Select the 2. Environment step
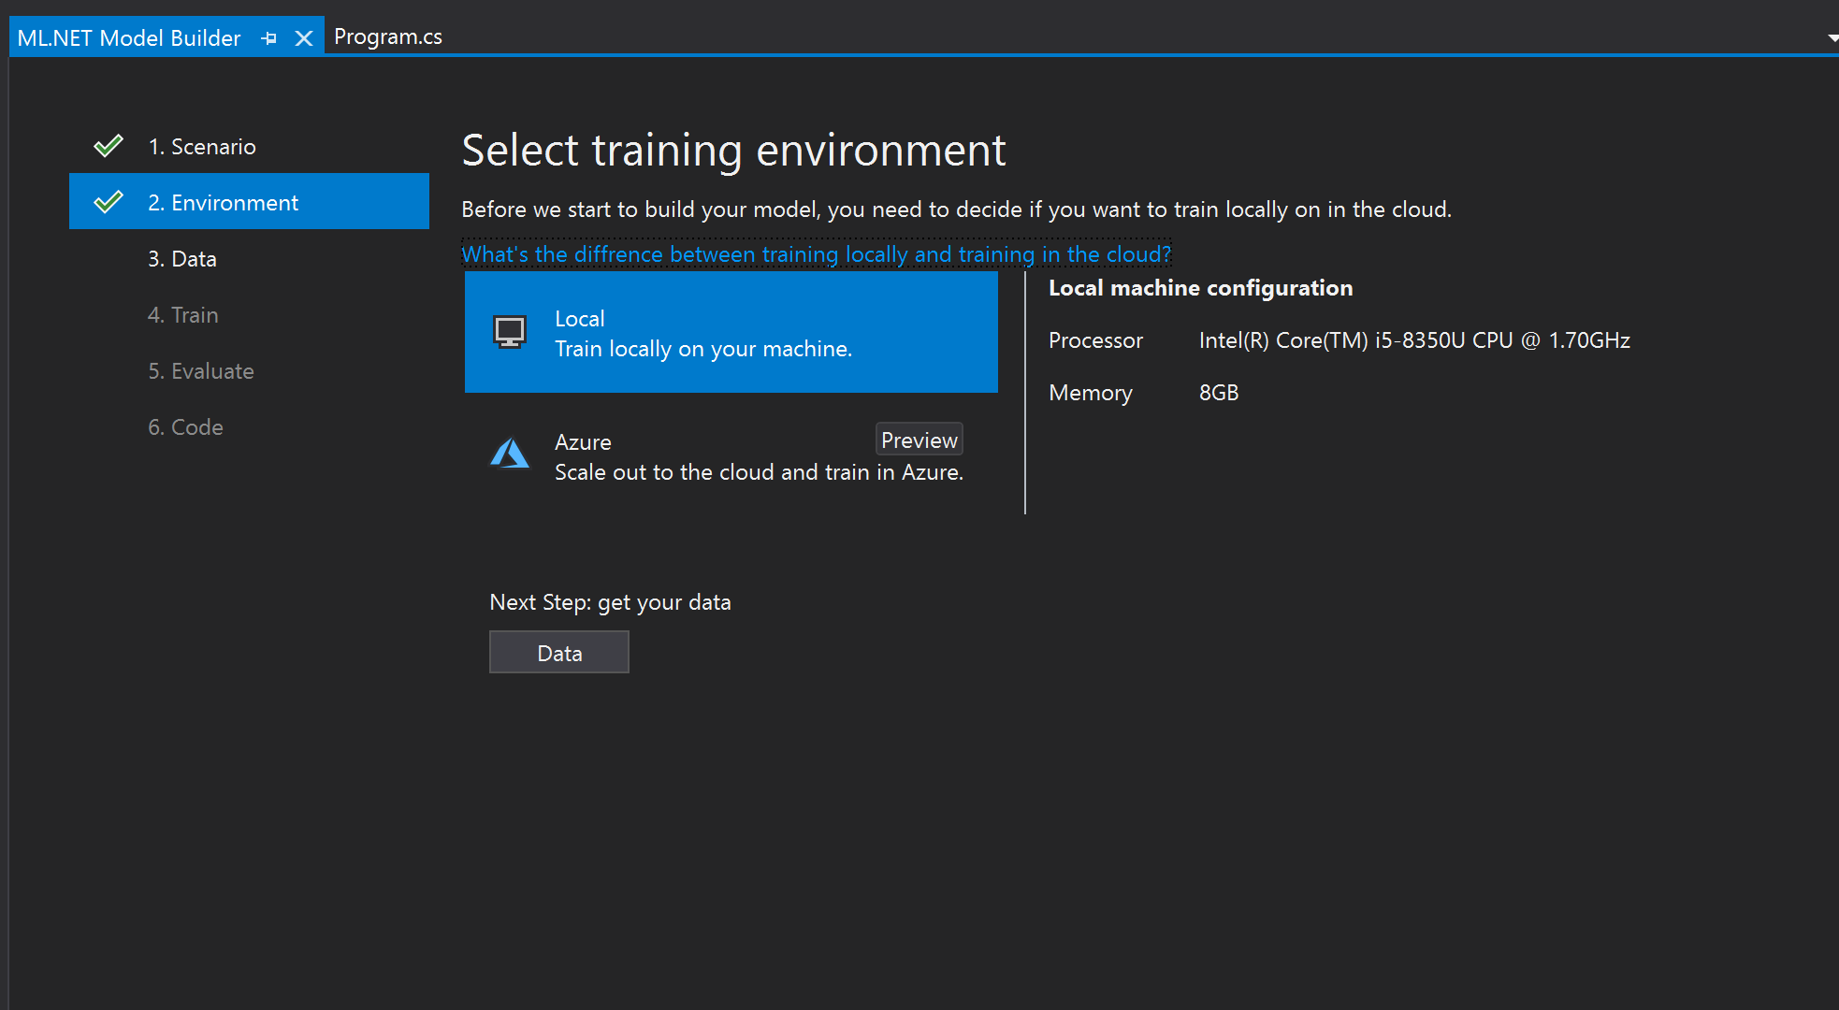This screenshot has height=1010, width=1839. point(223,203)
